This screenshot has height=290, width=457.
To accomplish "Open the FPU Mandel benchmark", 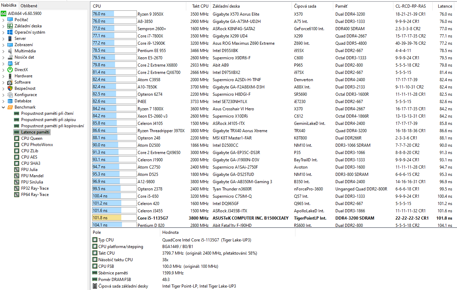I will (32, 176).
